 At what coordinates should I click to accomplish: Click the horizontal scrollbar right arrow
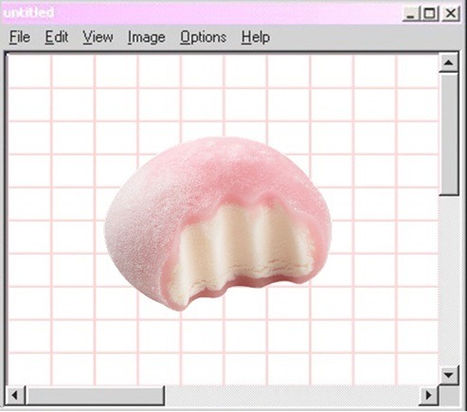click(428, 395)
